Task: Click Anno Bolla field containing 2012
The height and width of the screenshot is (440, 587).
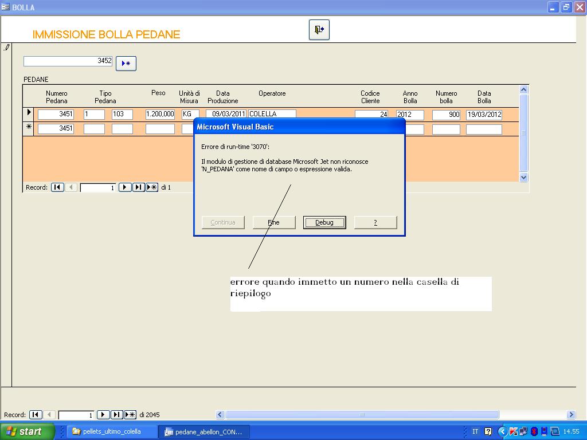Action: tap(410, 115)
